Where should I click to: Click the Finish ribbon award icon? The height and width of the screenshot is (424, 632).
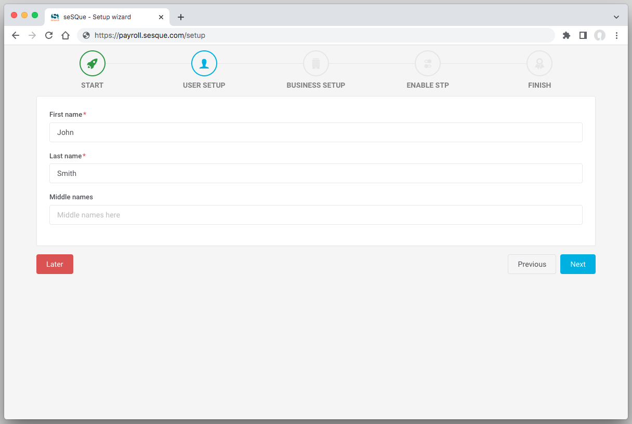539,64
